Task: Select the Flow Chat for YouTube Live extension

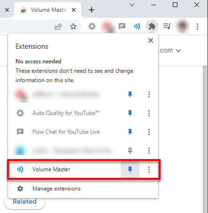Action: click(66, 132)
